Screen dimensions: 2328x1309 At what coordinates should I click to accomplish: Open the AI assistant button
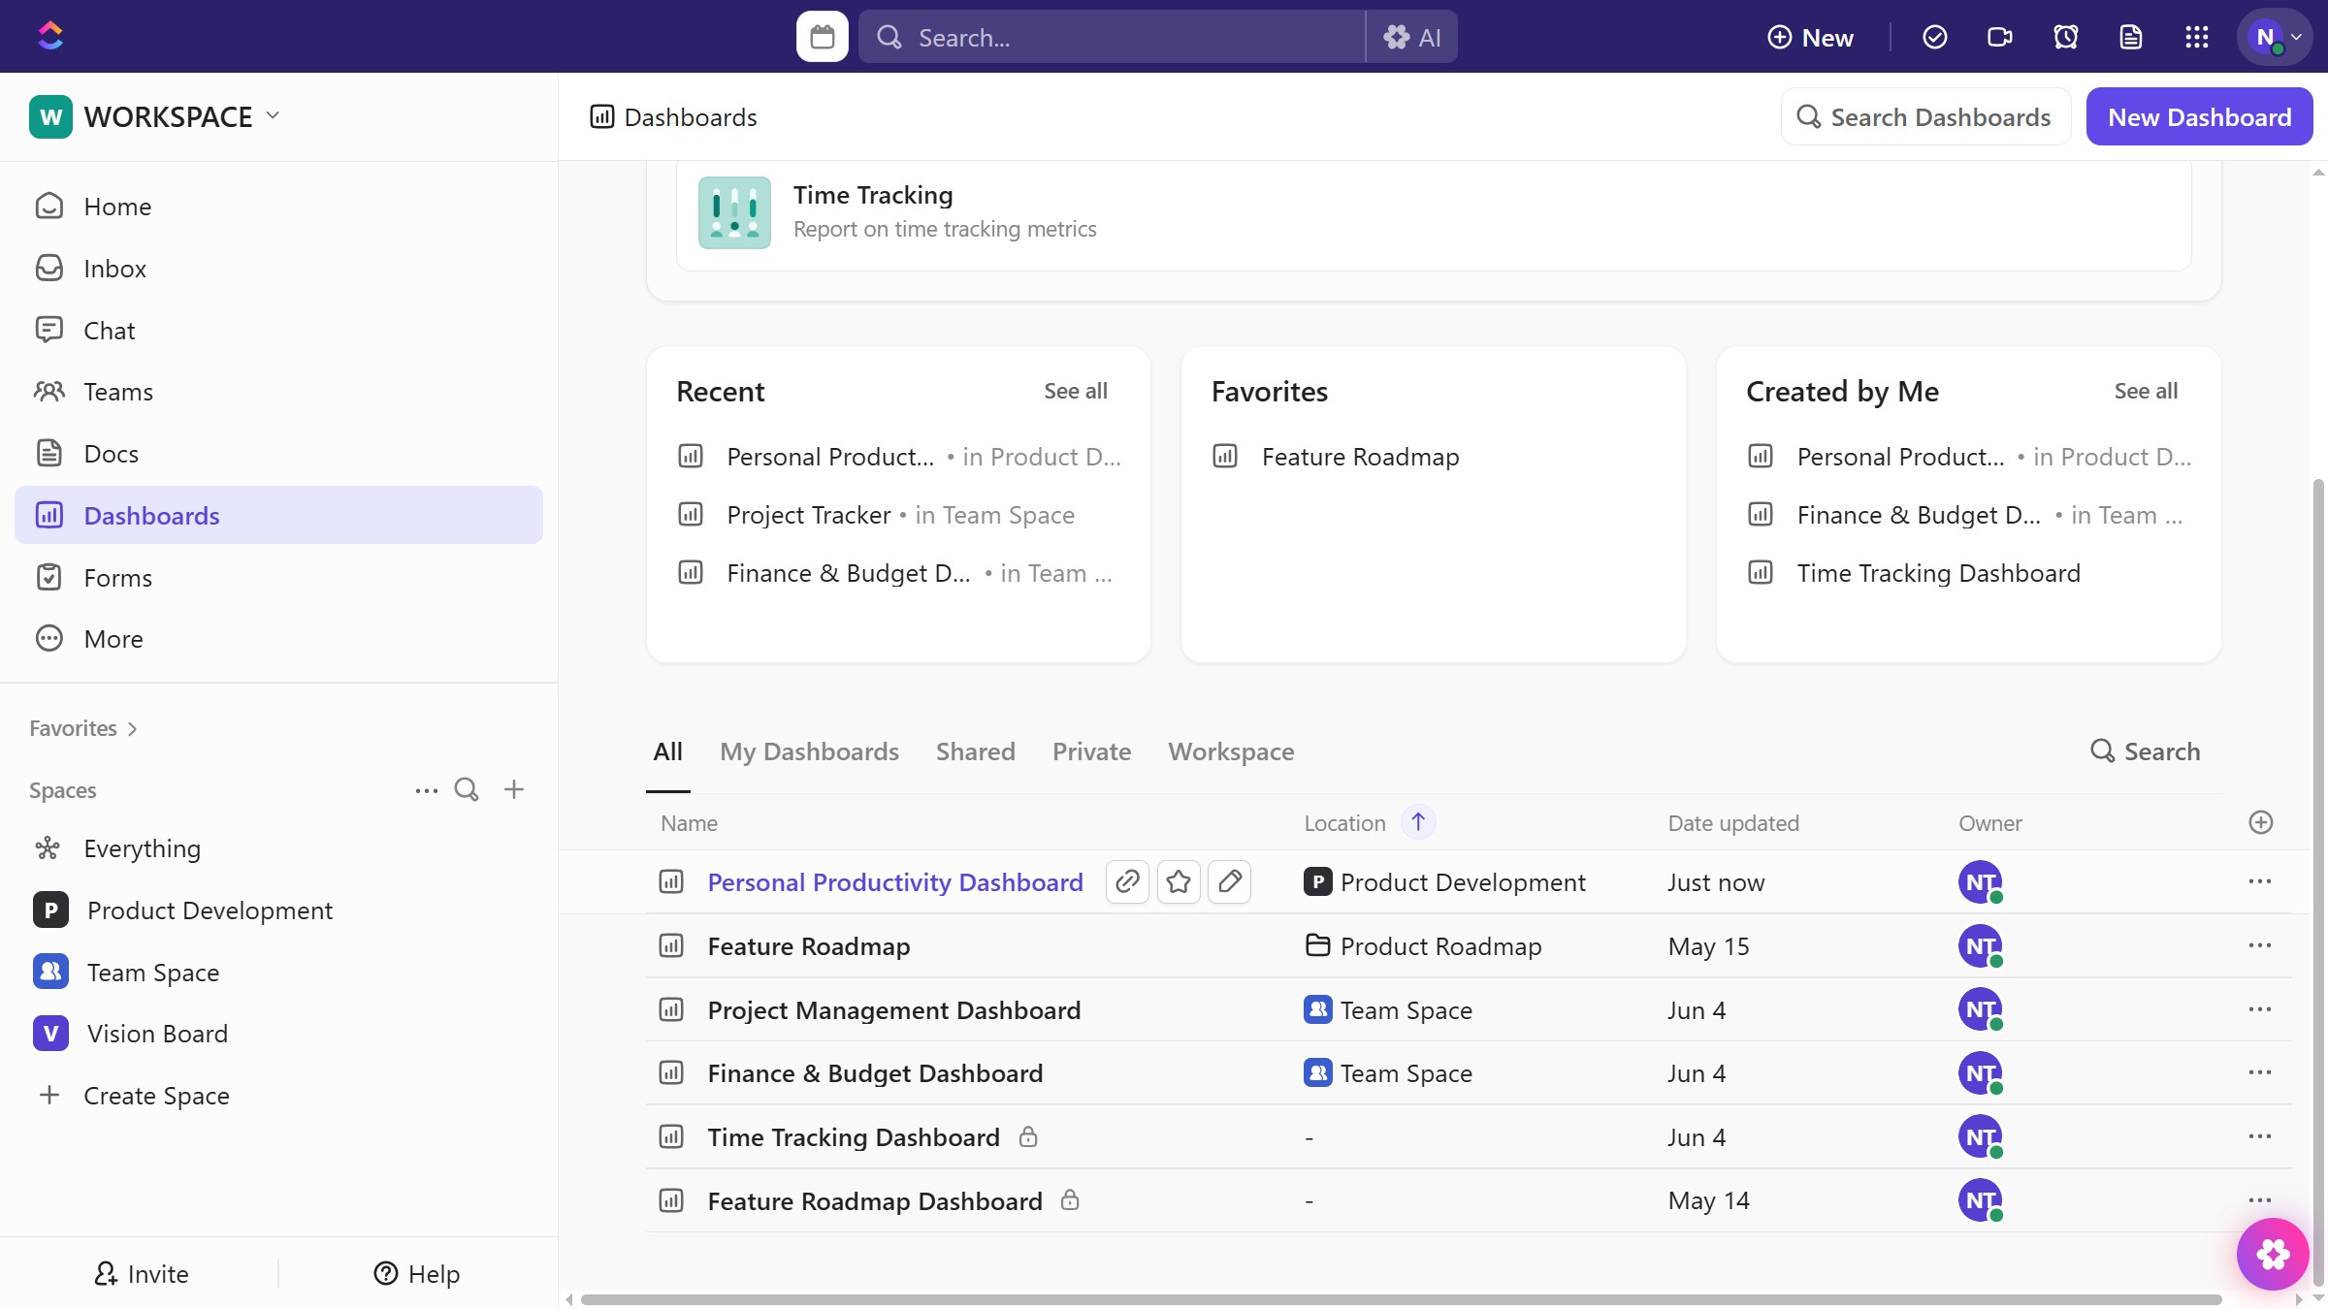1412,37
